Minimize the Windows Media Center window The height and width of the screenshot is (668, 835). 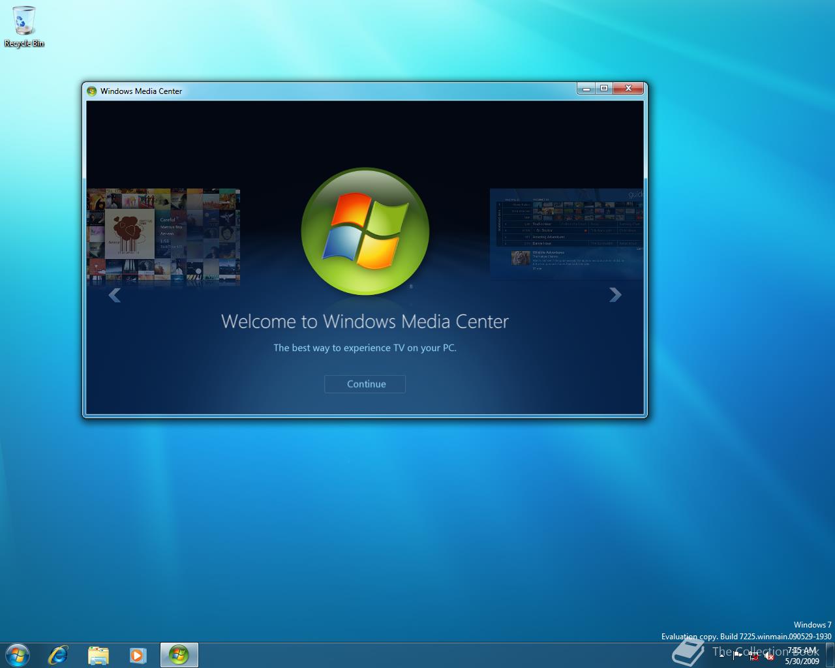[x=586, y=88]
